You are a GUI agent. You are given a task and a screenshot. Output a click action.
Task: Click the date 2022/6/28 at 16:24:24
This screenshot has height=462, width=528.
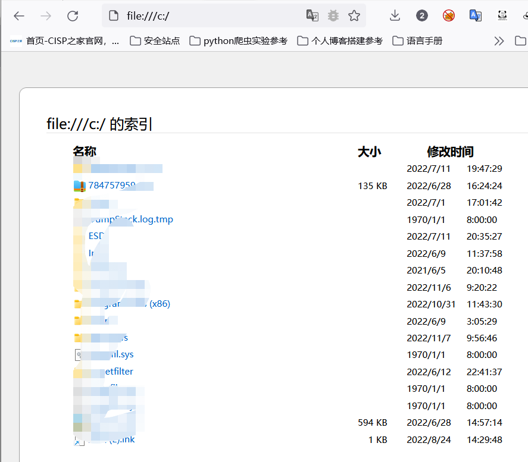[x=429, y=186]
